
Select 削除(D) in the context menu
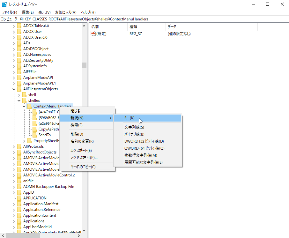pos(87,134)
